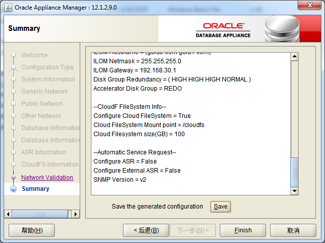Click the Configuration Type step label

click(47, 67)
